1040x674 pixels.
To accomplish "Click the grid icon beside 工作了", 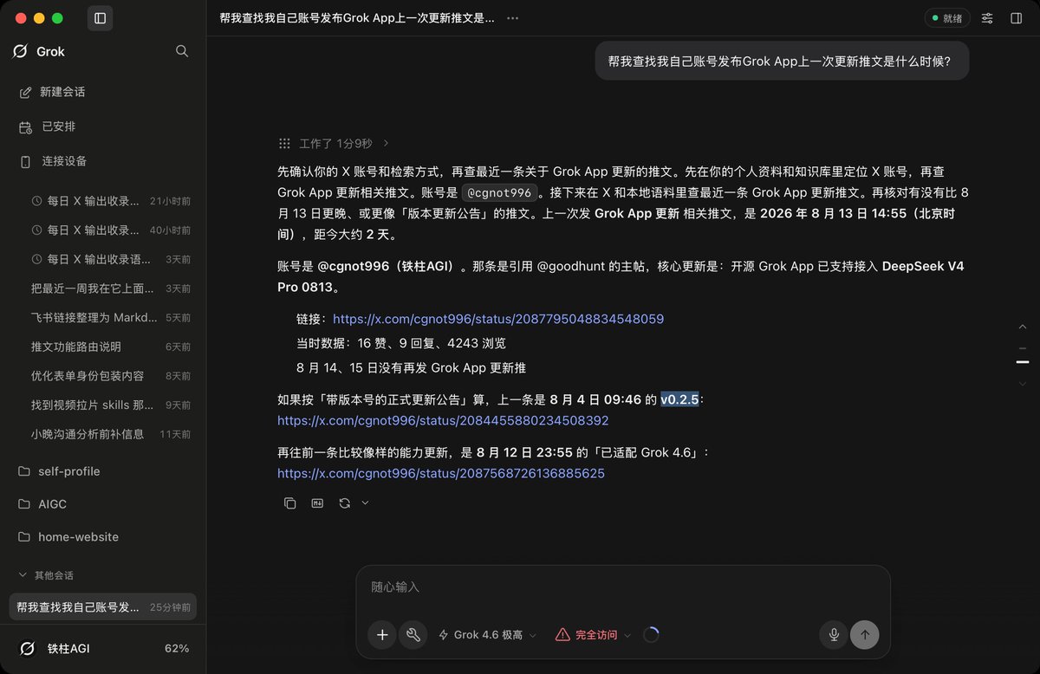I will 284,144.
